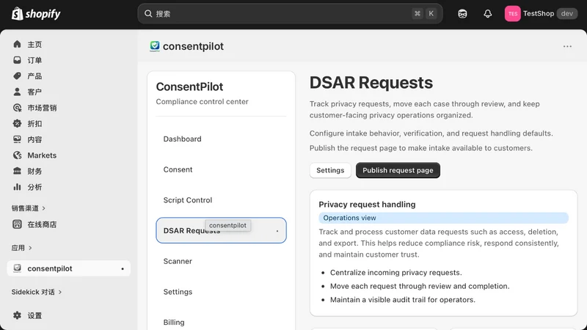
Task: Open the Sidekick assistant icon
Action: 462,14
